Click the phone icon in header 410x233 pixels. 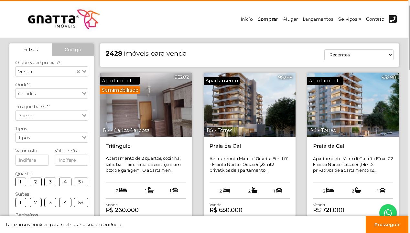(393, 19)
